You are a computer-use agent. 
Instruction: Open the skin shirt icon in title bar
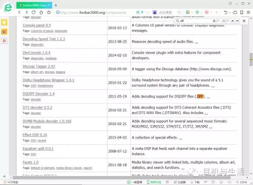tap(230, 3)
